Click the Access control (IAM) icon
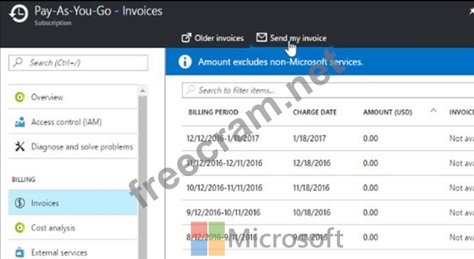Image resolution: width=474 pixels, height=259 pixels. 20,122
